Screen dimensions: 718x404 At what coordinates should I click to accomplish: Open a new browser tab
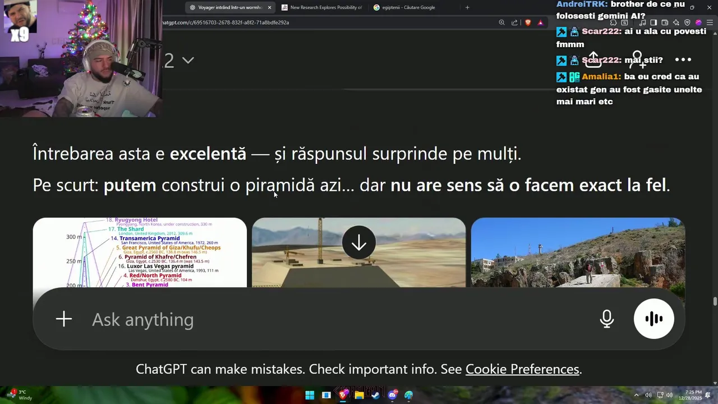[x=467, y=7]
